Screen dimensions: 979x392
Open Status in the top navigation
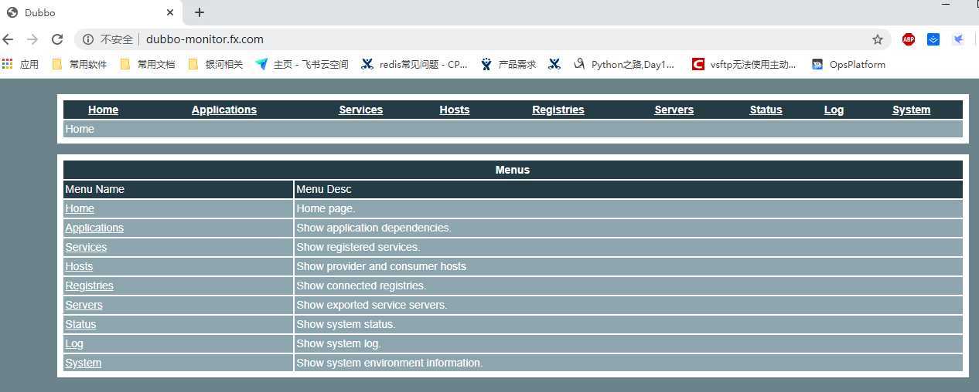coord(766,110)
